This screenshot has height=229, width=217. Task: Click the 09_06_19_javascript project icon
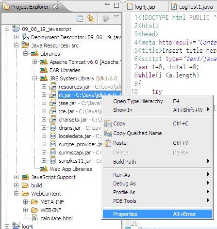pos(16,28)
